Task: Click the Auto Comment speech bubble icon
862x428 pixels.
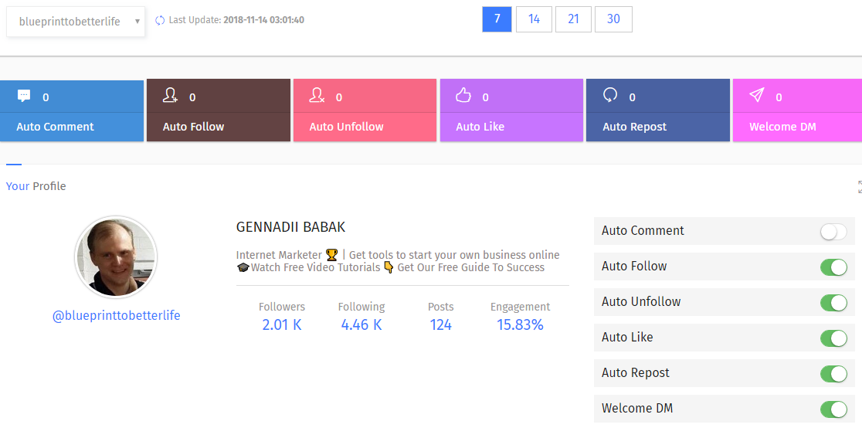Action: pyautogui.click(x=24, y=96)
